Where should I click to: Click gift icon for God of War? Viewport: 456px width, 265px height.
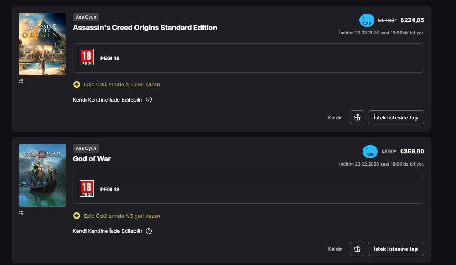tap(357, 249)
